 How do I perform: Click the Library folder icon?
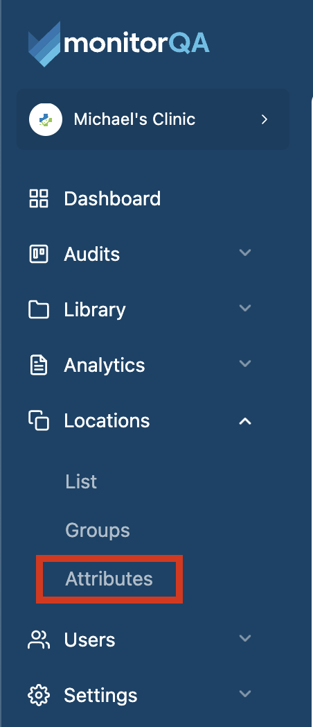tap(39, 309)
